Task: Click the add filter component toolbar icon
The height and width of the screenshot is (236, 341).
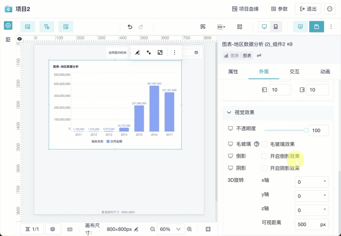Action: click(47, 27)
